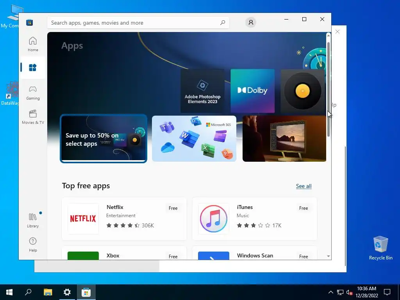
Task: Select the Recycle Bin desktop icon
Action: pos(380,248)
